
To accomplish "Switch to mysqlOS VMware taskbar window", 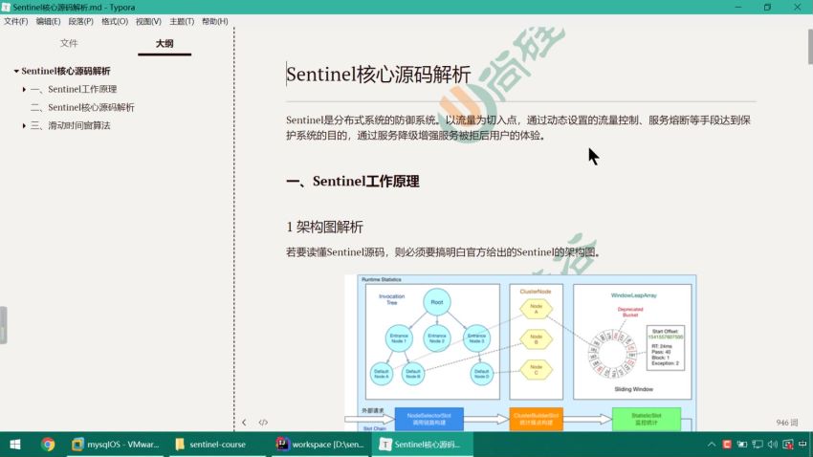I will tap(116, 445).
